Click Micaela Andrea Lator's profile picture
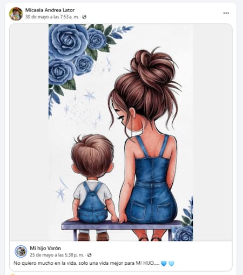243x275 pixels. [16, 14]
